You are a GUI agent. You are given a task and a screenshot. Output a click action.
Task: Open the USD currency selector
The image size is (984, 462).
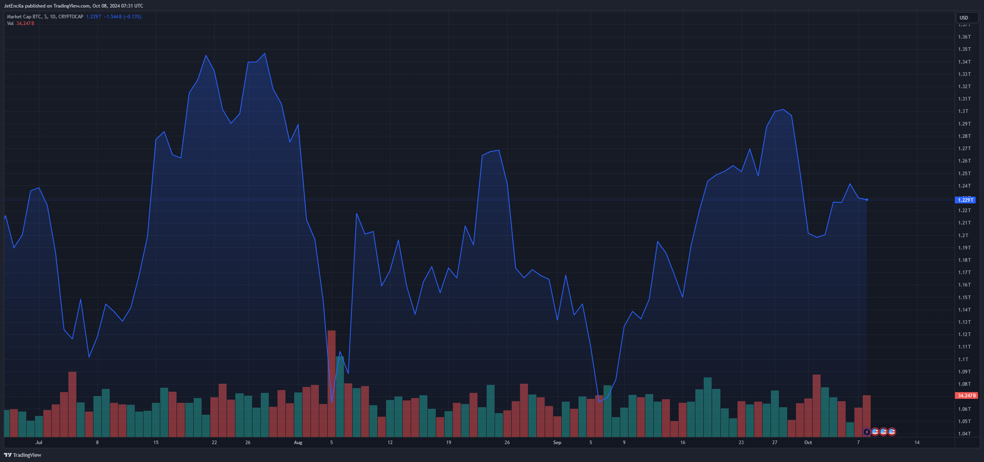967,17
